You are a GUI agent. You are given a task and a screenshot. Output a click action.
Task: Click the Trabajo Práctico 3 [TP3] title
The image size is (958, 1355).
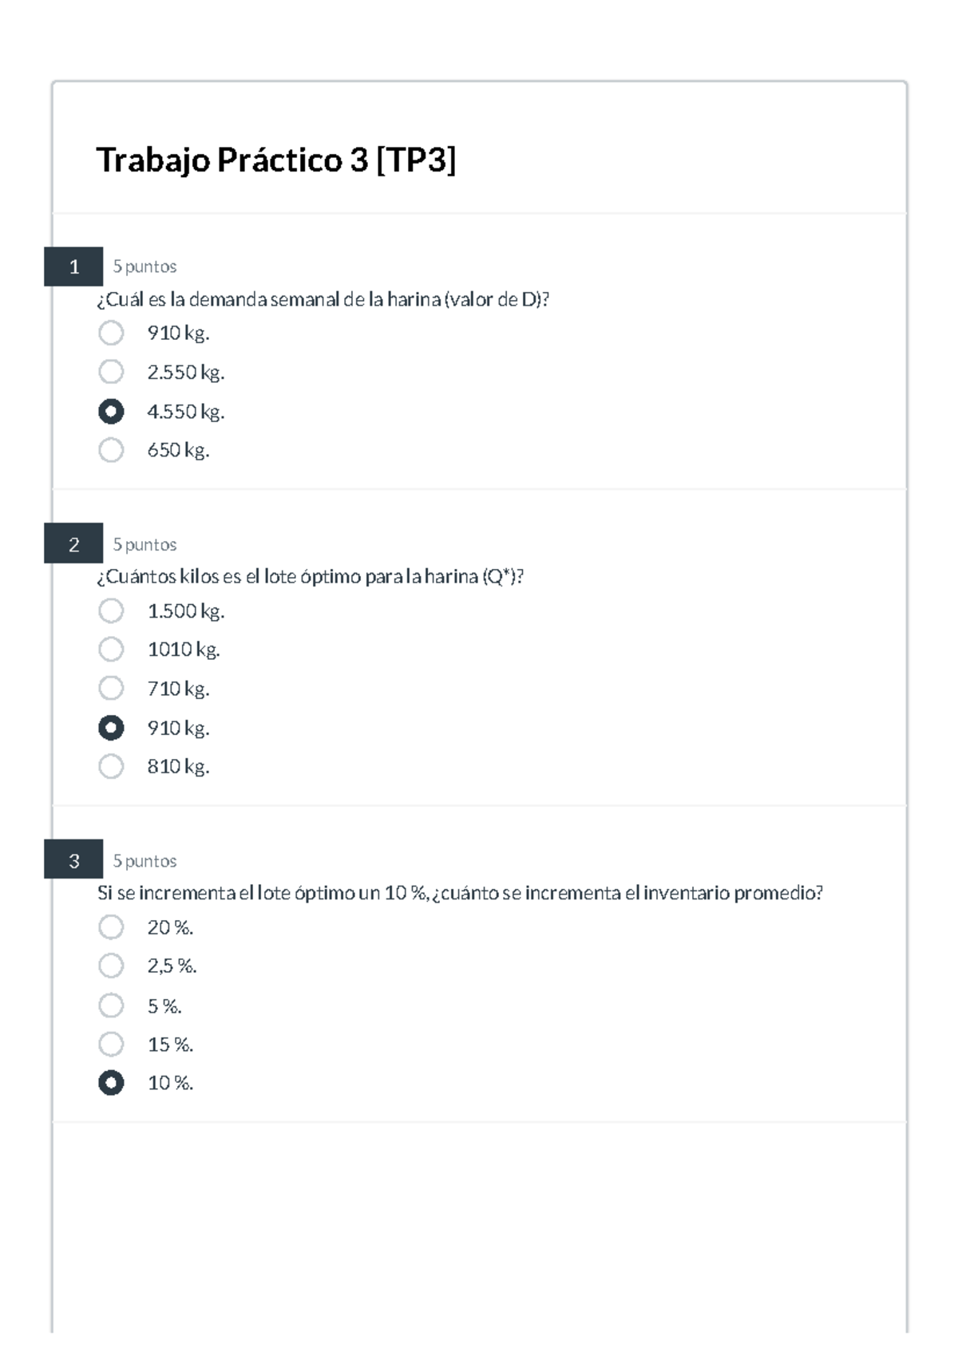point(276,160)
